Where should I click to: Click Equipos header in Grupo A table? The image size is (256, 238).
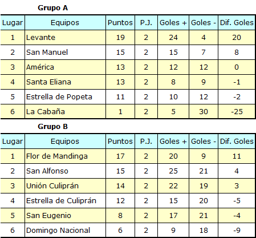tap(65, 23)
